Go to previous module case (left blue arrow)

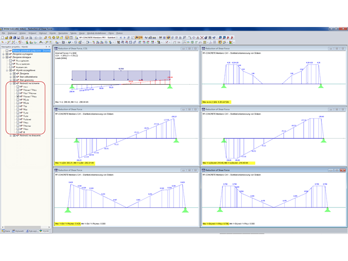click(x=121, y=38)
